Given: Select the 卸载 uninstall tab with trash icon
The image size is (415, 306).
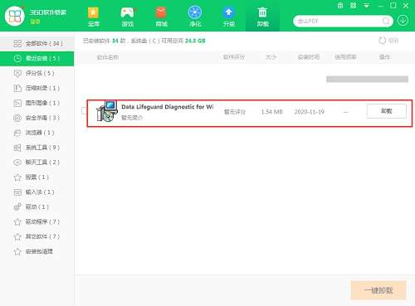Looking at the screenshot, I should click(x=262, y=17).
